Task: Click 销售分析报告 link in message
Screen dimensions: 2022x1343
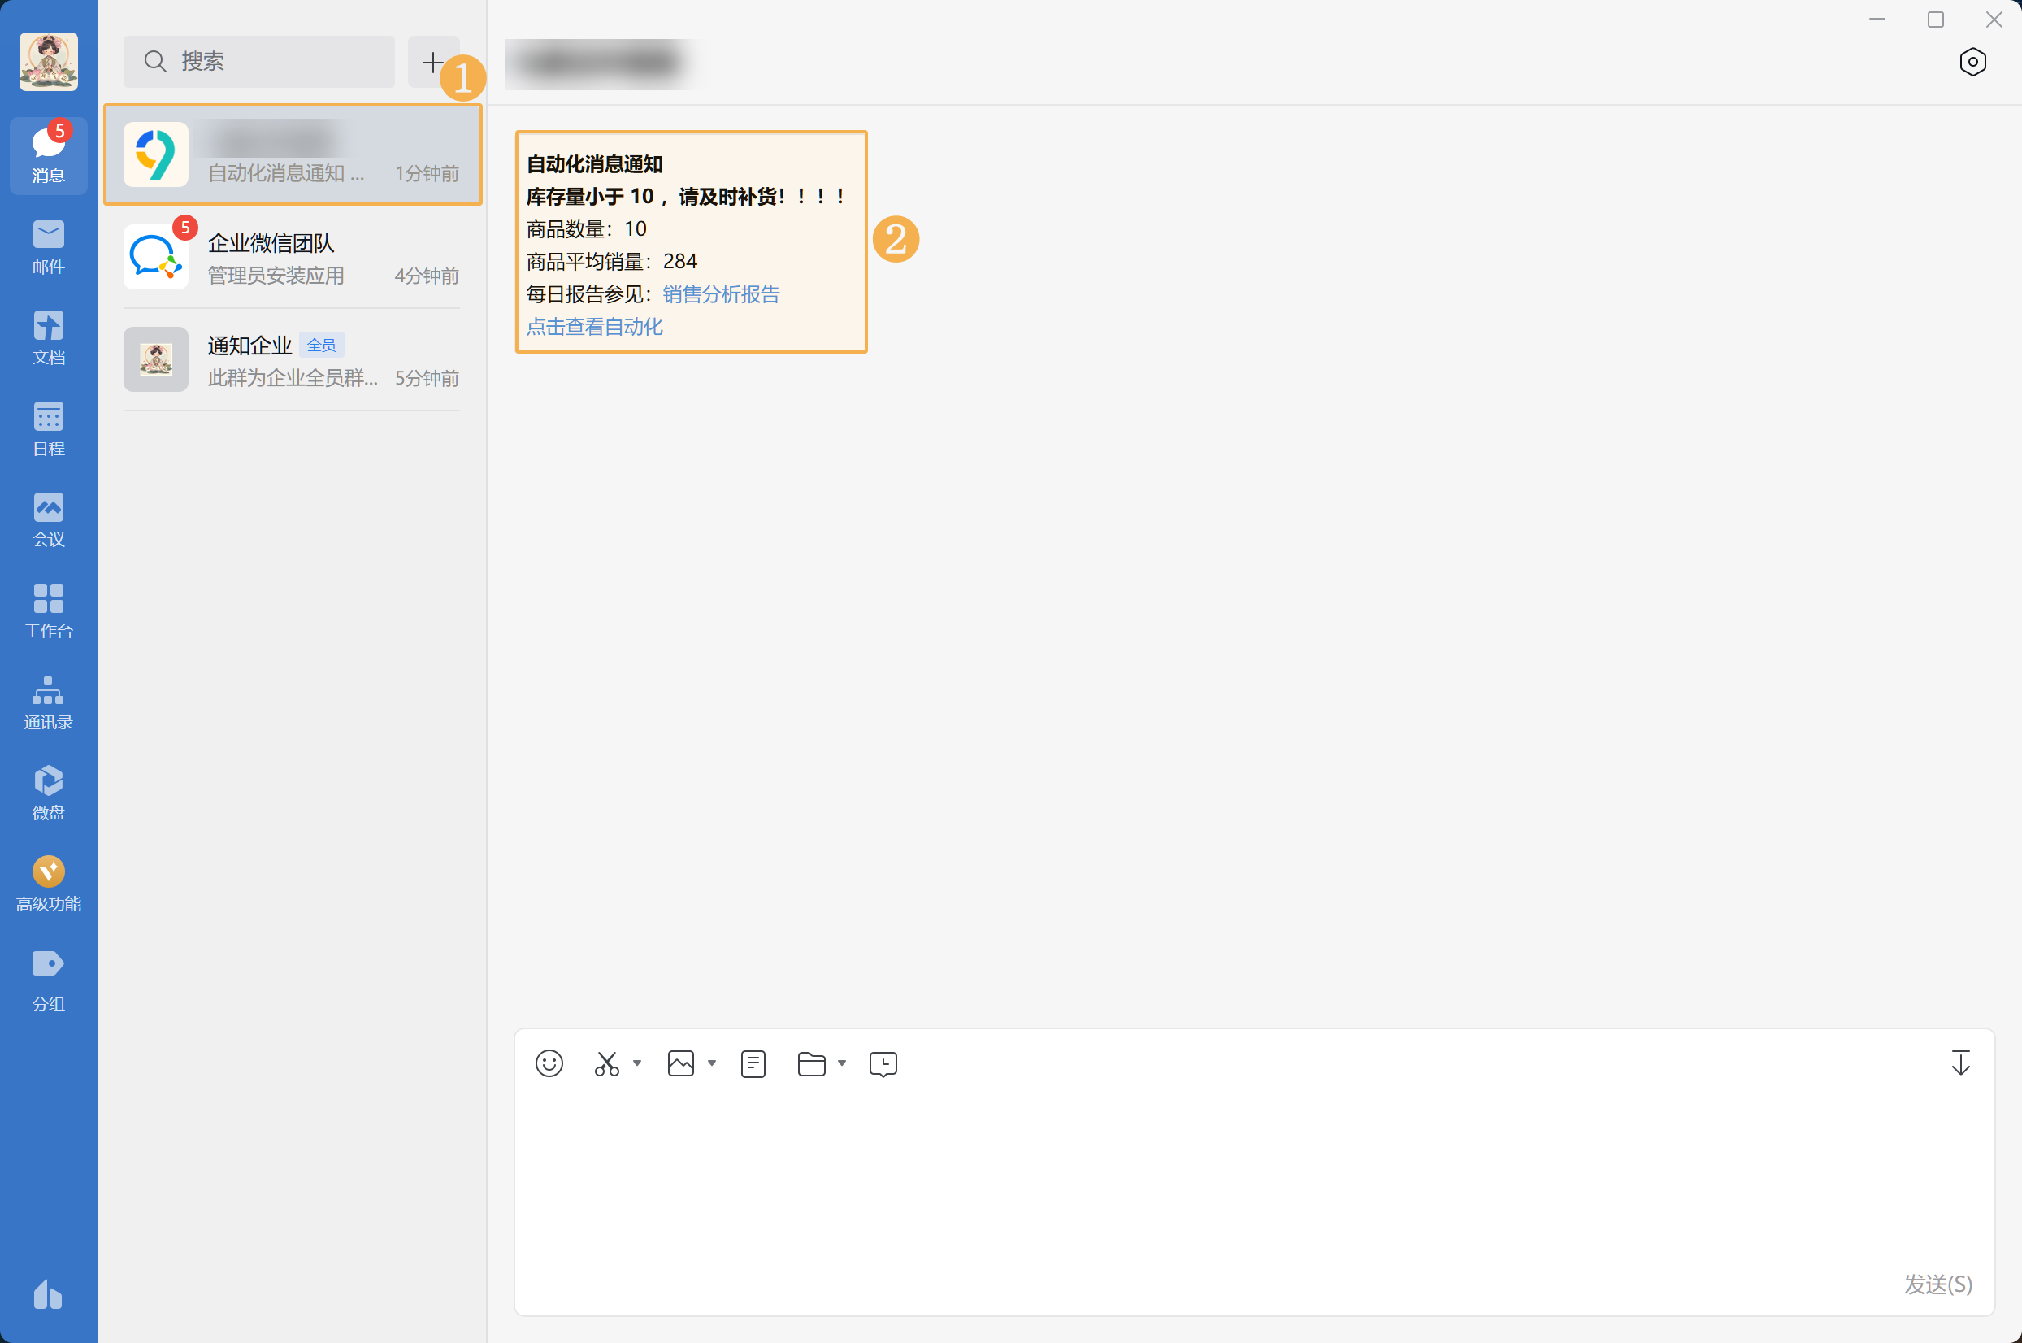Action: (x=721, y=293)
